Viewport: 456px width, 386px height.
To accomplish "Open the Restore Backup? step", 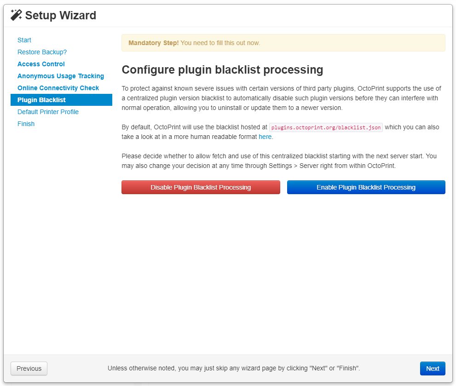I will click(x=42, y=52).
